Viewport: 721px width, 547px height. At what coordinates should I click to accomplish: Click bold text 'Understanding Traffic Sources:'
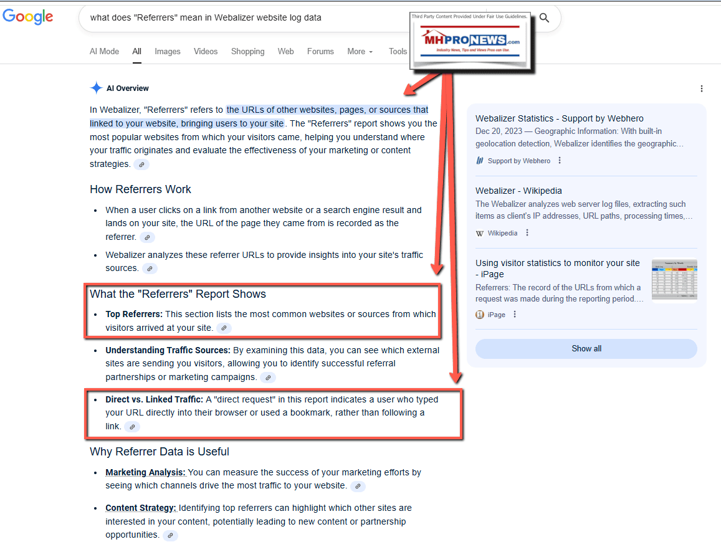click(168, 350)
